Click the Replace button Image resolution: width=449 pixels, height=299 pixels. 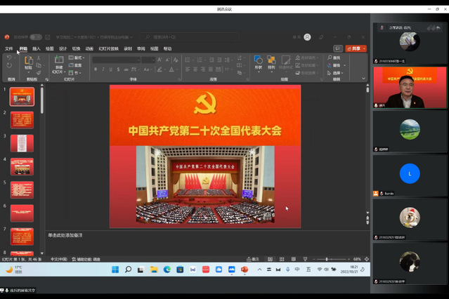coord(334,65)
